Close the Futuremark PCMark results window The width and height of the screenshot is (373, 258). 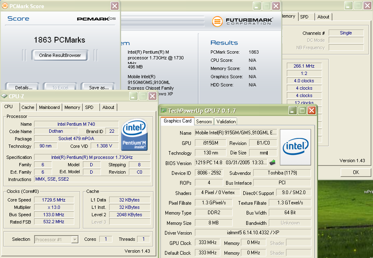click(x=276, y=6)
